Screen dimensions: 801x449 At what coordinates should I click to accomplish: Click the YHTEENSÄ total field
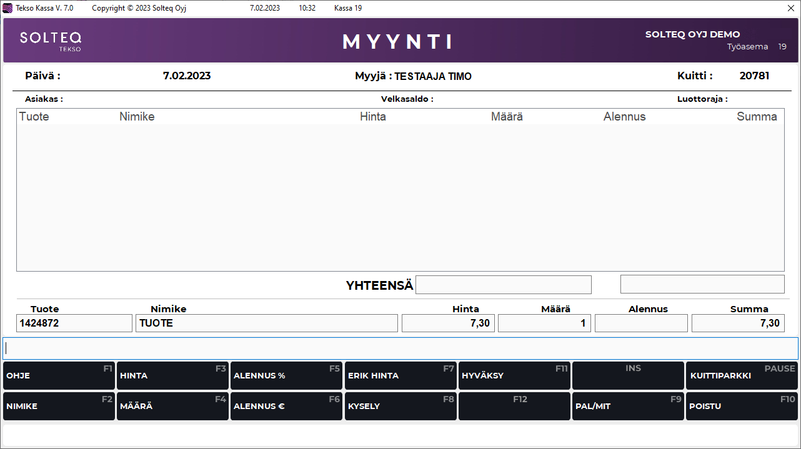pyautogui.click(x=503, y=285)
